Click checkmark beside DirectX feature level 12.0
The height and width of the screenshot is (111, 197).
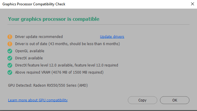point(10,65)
